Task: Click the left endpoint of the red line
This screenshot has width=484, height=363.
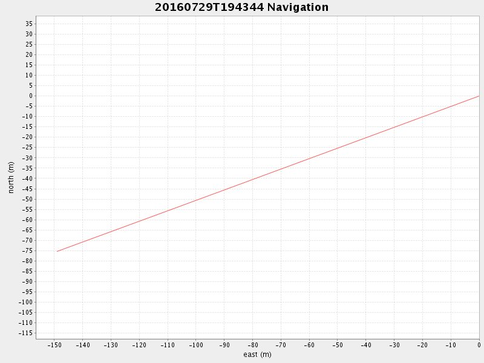Action: 57,251
